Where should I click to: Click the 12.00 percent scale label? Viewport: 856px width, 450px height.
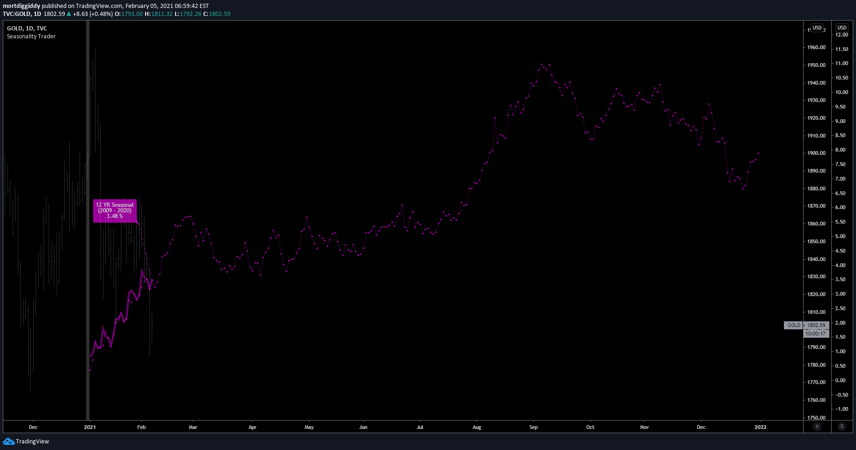pyautogui.click(x=841, y=35)
